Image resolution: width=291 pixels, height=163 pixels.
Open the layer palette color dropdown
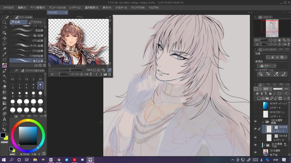(x=258, y=89)
